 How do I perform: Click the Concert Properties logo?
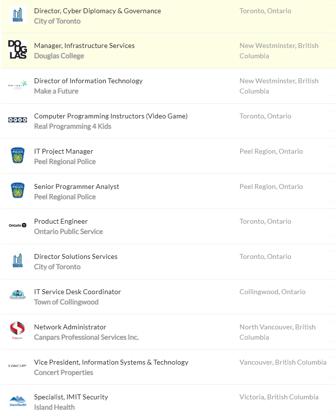coord(18,366)
